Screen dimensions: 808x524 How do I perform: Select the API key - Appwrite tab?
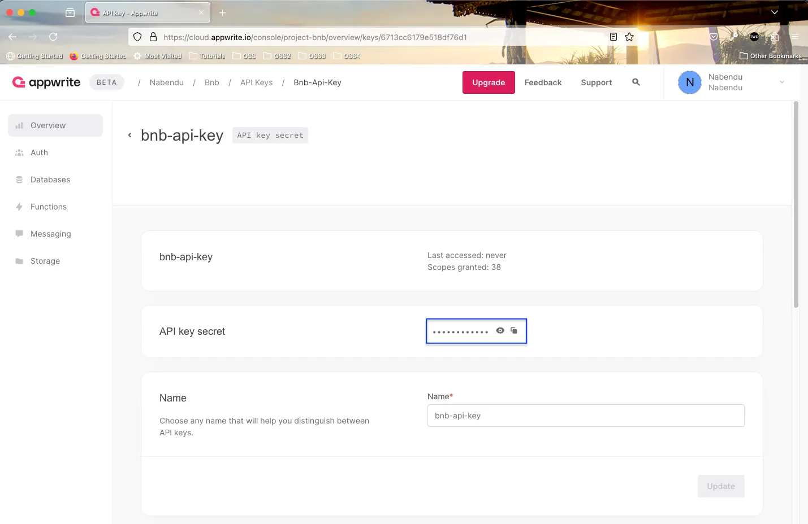(148, 12)
